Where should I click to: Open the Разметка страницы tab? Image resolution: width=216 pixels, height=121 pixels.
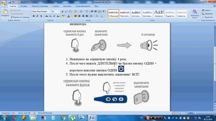tap(40, 6)
